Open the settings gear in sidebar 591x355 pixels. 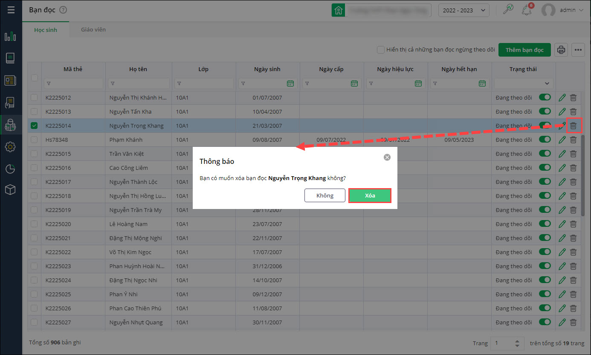10,147
